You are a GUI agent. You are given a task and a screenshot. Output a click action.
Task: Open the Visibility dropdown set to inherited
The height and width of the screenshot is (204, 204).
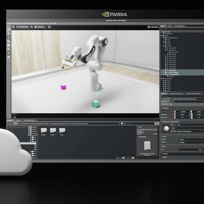coord(191,142)
